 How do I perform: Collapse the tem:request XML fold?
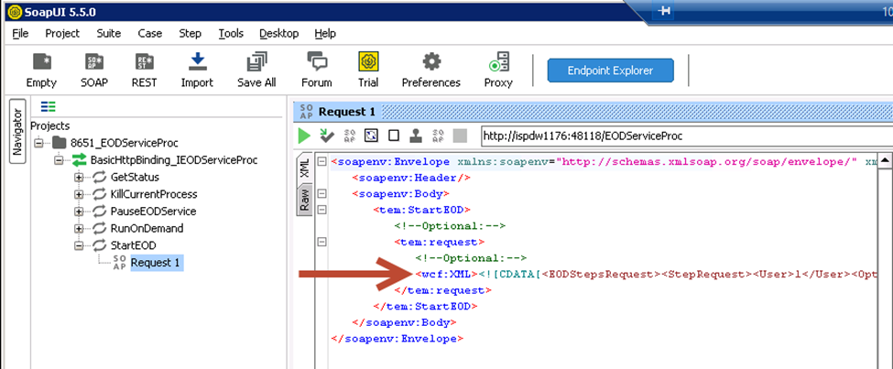tap(321, 242)
